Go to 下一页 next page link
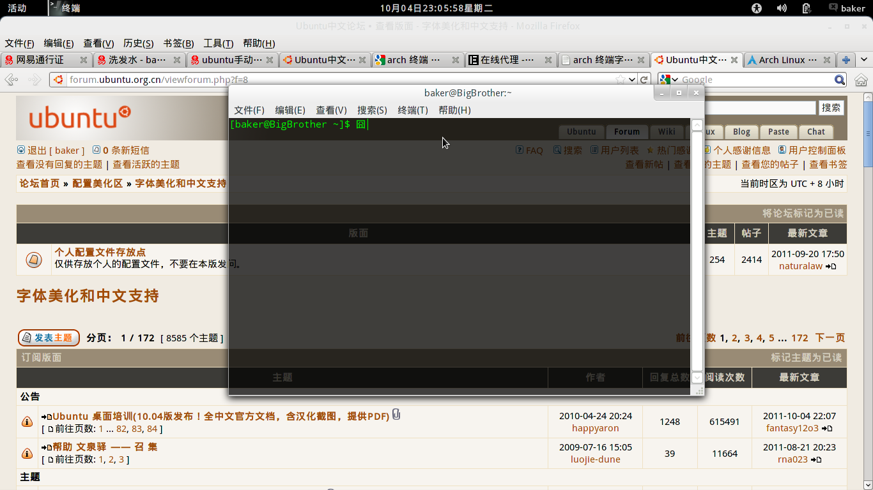Image resolution: width=873 pixels, height=490 pixels. pyautogui.click(x=830, y=338)
